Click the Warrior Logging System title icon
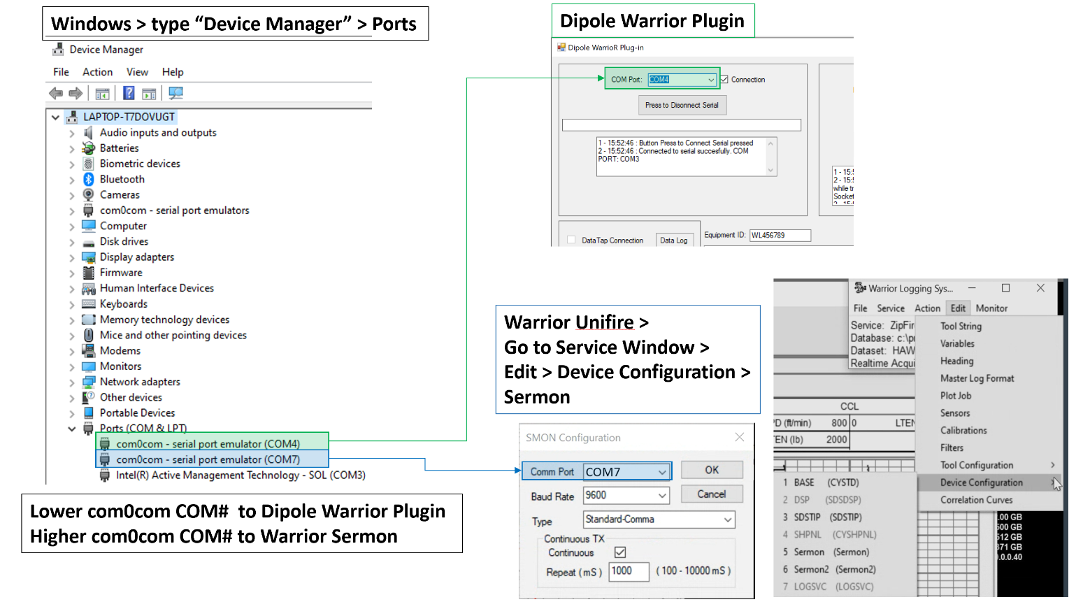The image size is (1076, 602). coord(860,288)
